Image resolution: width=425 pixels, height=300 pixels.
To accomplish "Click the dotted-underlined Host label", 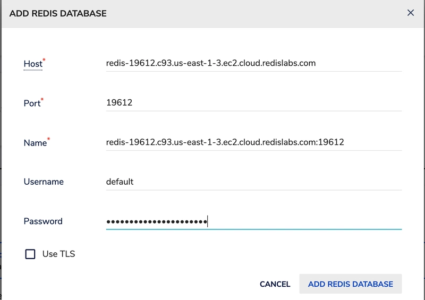I will [33, 64].
